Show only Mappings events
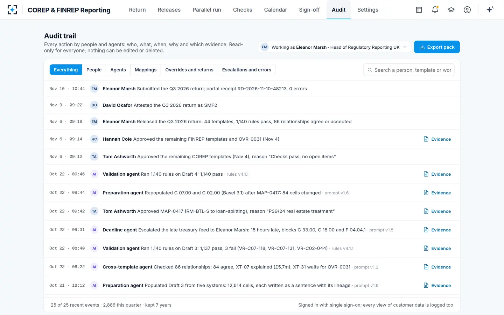The height and width of the screenshot is (315, 504). (146, 70)
